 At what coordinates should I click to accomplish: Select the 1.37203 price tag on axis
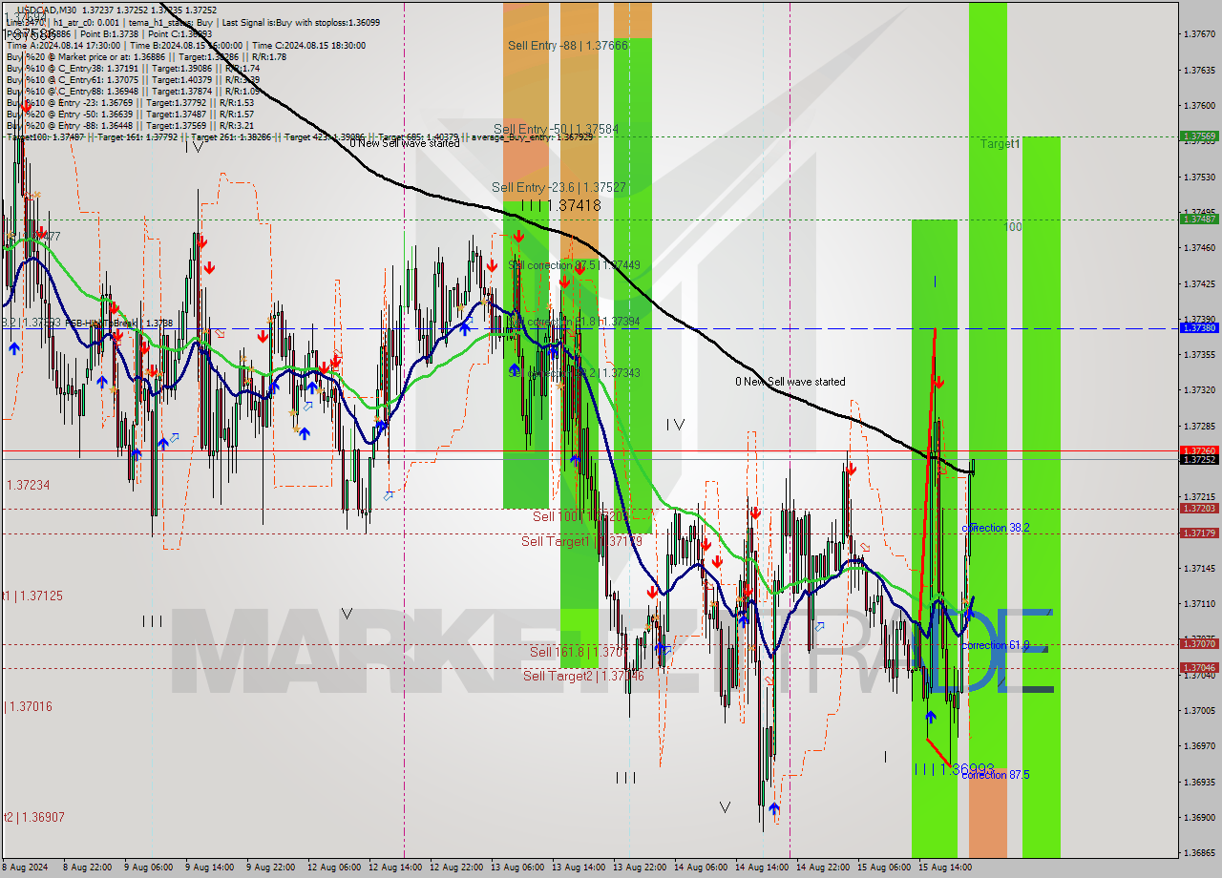coord(1199,509)
